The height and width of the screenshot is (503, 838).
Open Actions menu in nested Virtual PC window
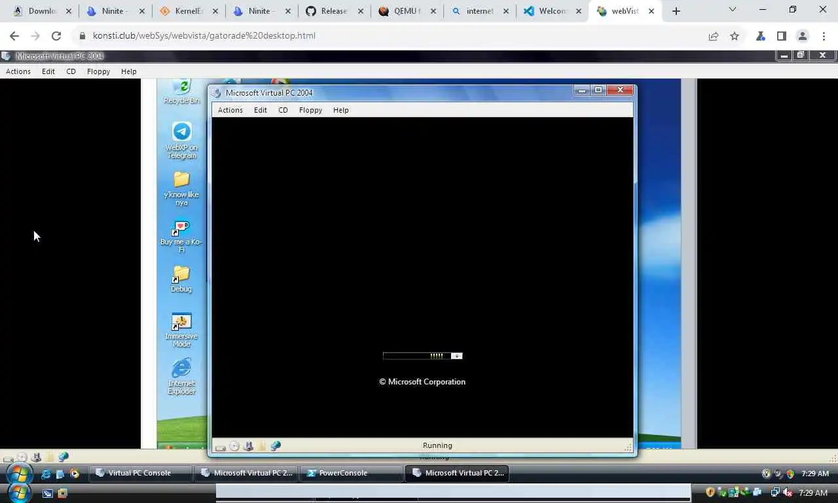coord(230,110)
